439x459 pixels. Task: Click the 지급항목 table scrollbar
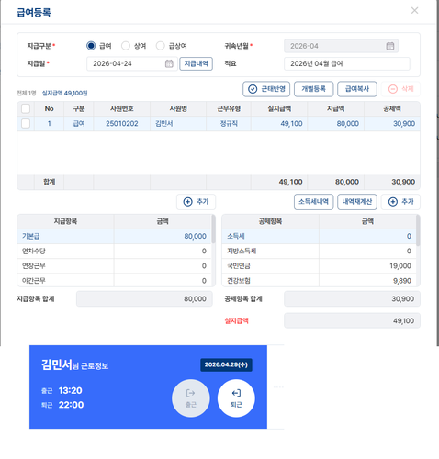(213, 229)
